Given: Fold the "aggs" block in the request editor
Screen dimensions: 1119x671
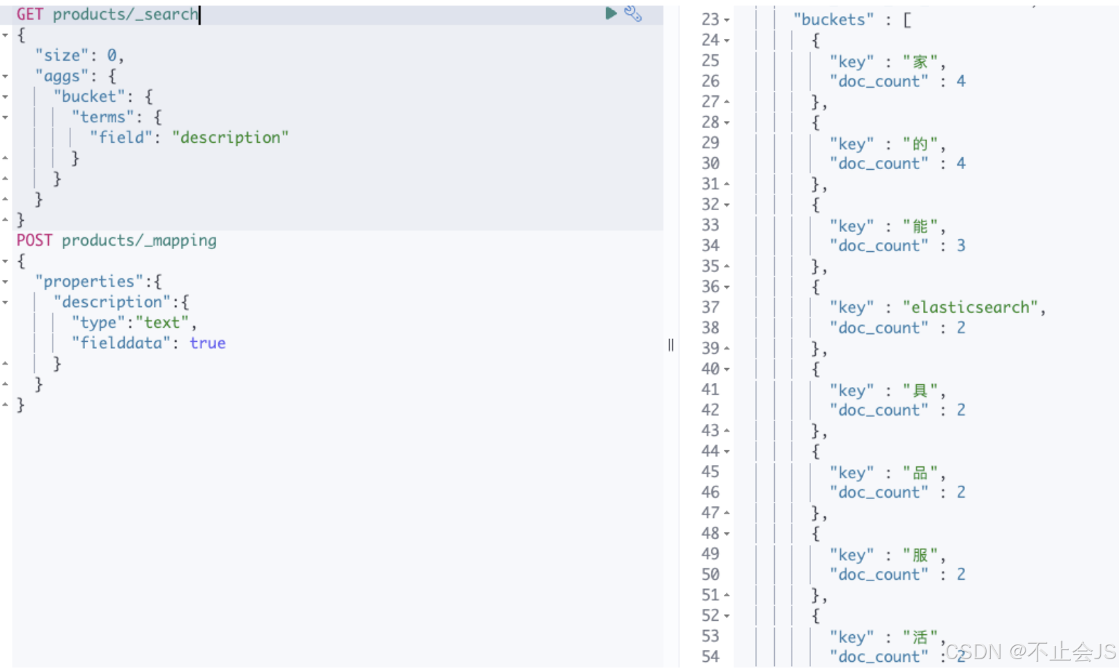Looking at the screenshot, I should (x=5, y=76).
